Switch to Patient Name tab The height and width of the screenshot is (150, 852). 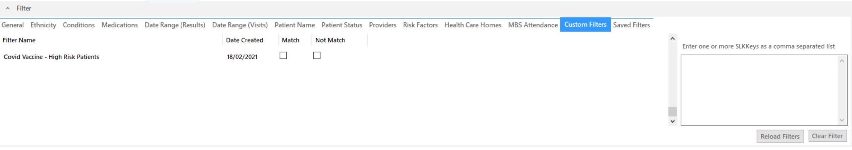point(295,25)
